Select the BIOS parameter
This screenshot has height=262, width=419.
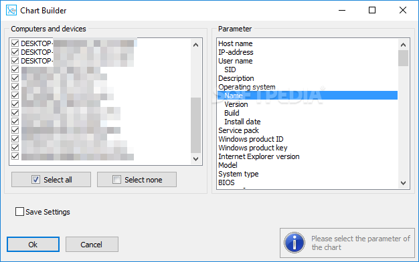coord(307,182)
